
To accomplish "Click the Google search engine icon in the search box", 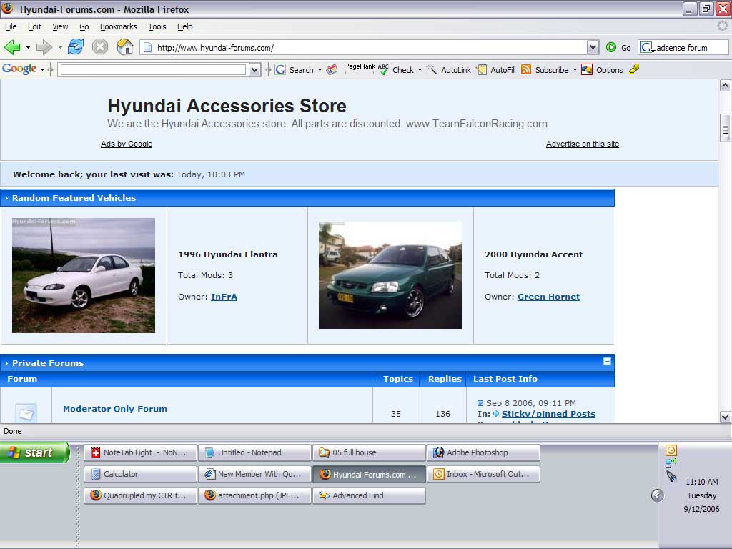I will pyautogui.click(x=646, y=47).
